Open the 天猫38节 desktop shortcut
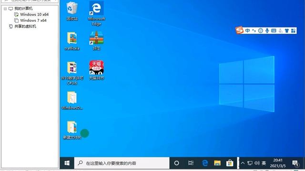The height and width of the screenshot is (171, 305). pyautogui.click(x=96, y=70)
